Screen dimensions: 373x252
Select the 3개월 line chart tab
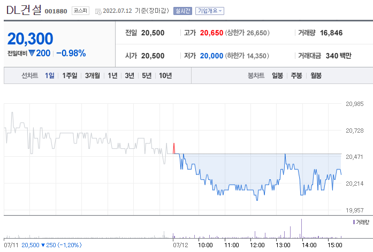tap(93, 75)
